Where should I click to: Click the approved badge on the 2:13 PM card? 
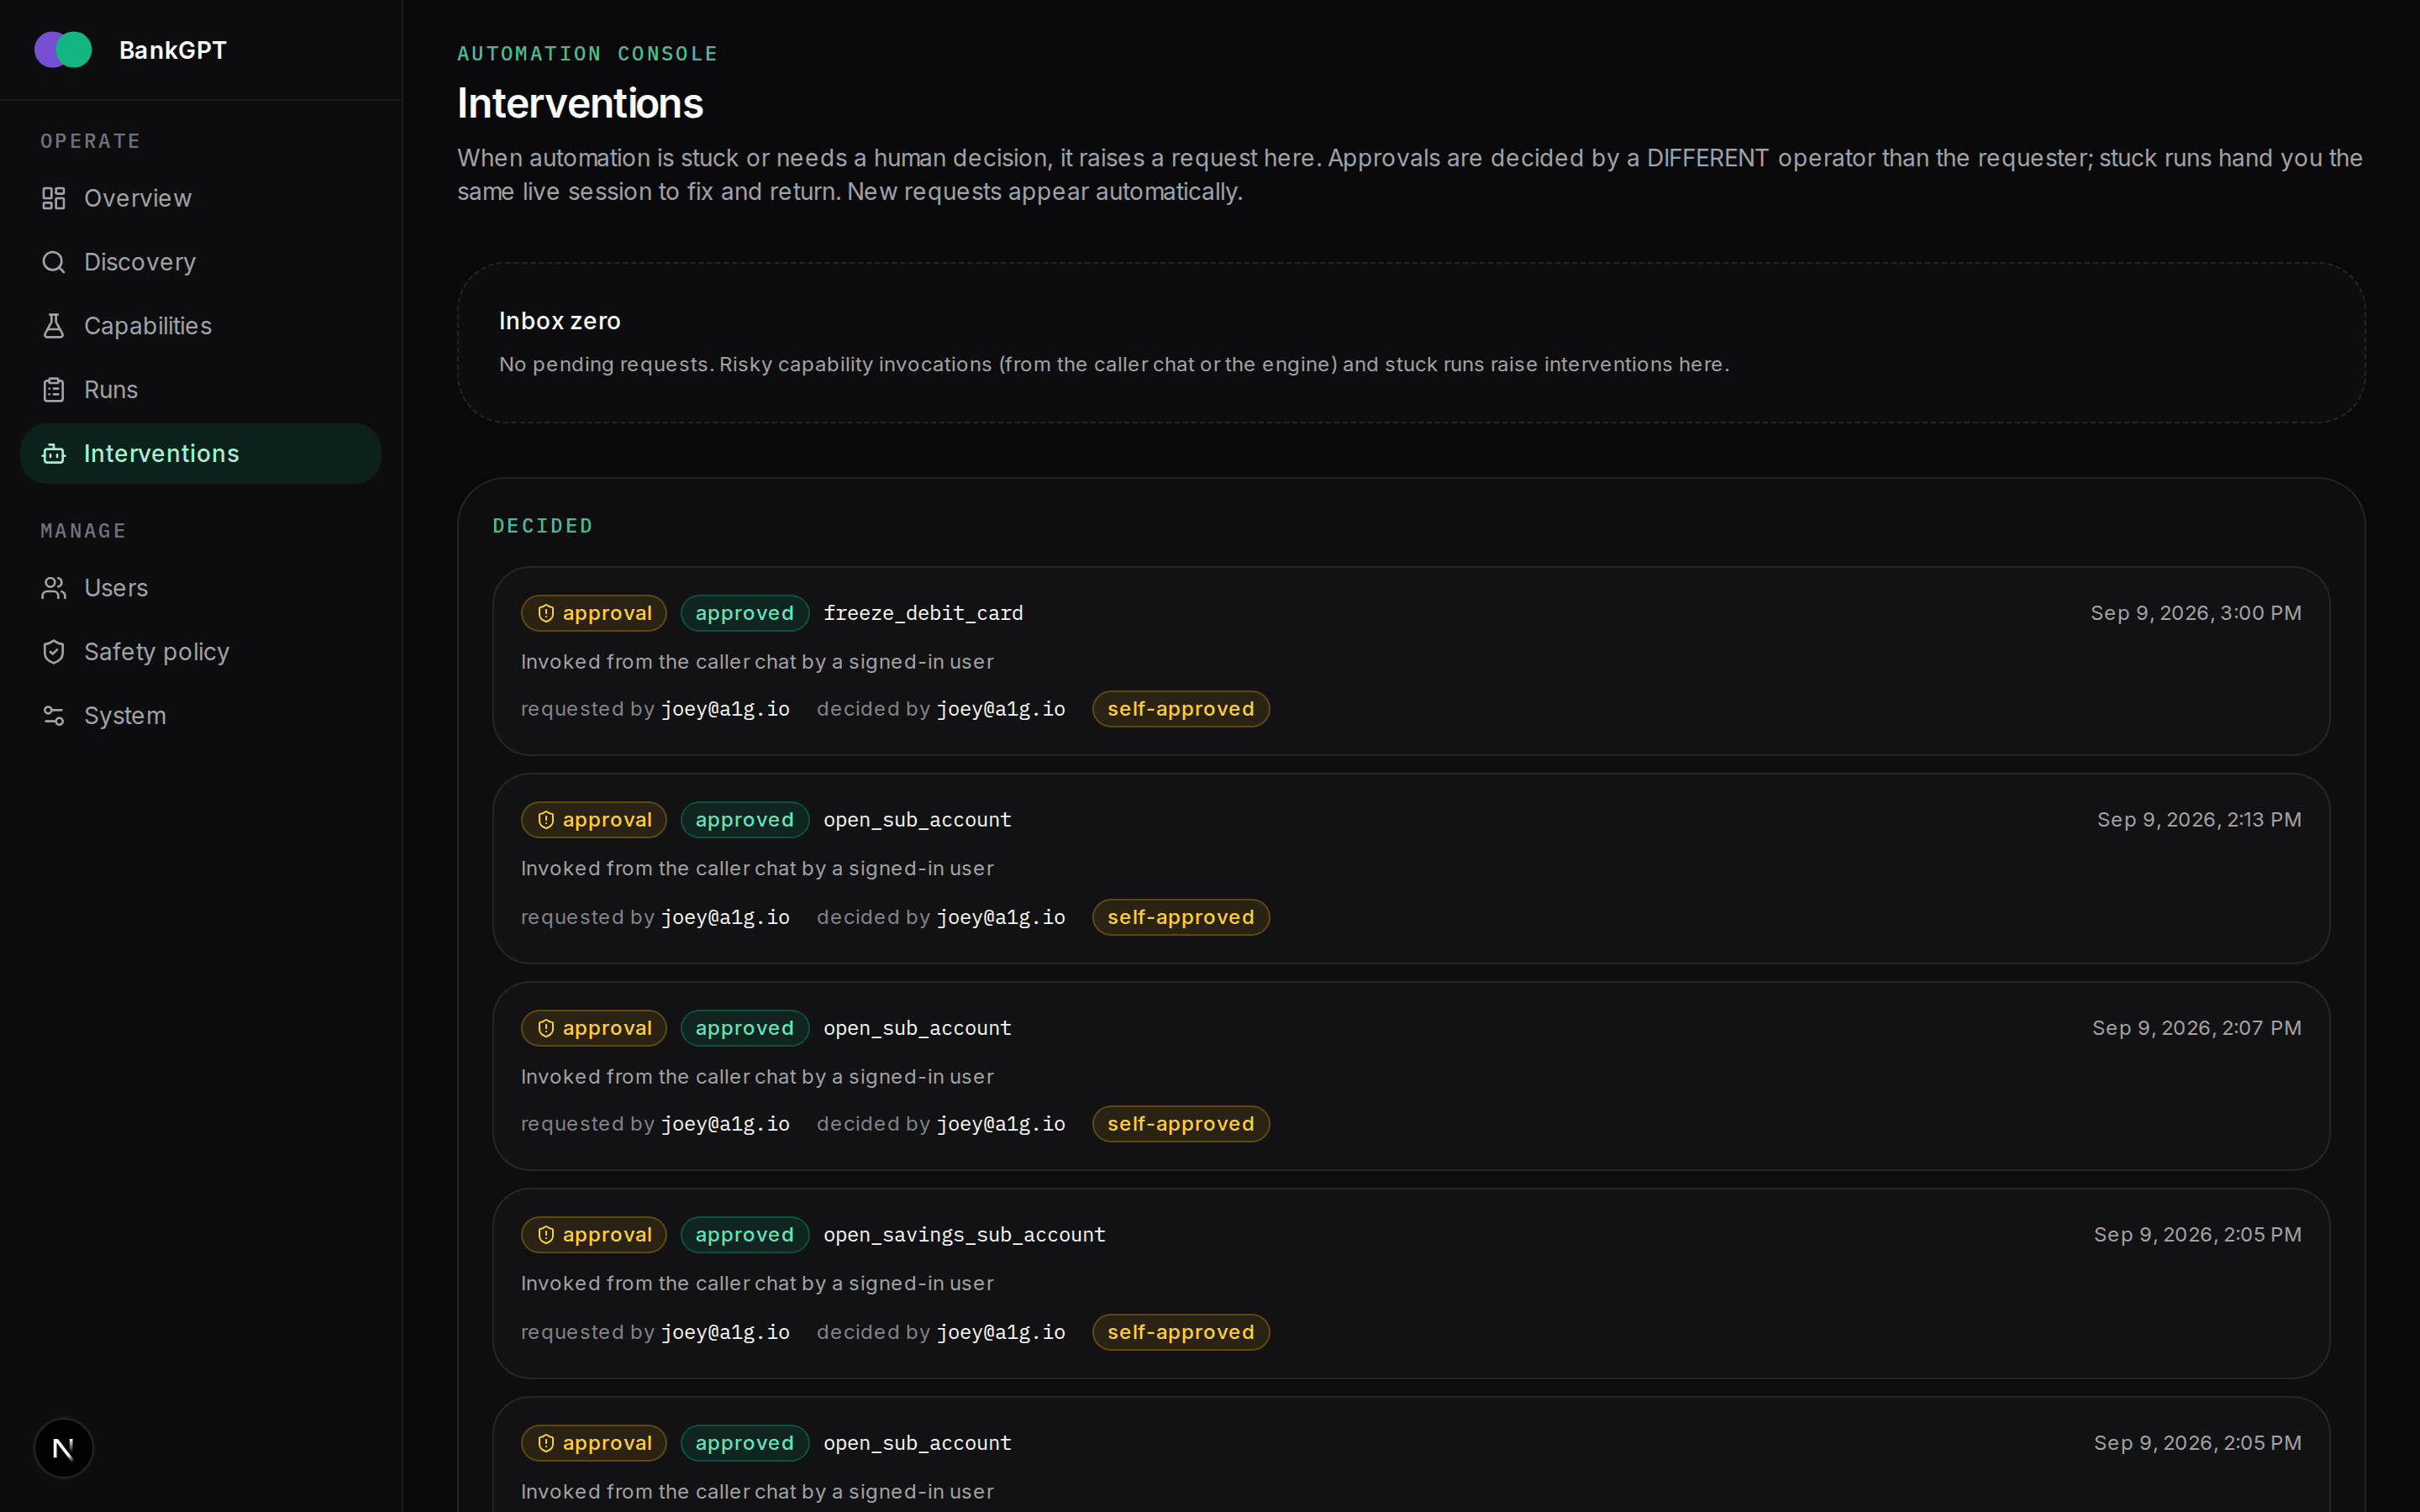[744, 820]
